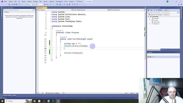Toggle the highlighted Preview Selected Items button
Image resolution: width=183 pixels, height=103 pixels.
coord(168,10)
